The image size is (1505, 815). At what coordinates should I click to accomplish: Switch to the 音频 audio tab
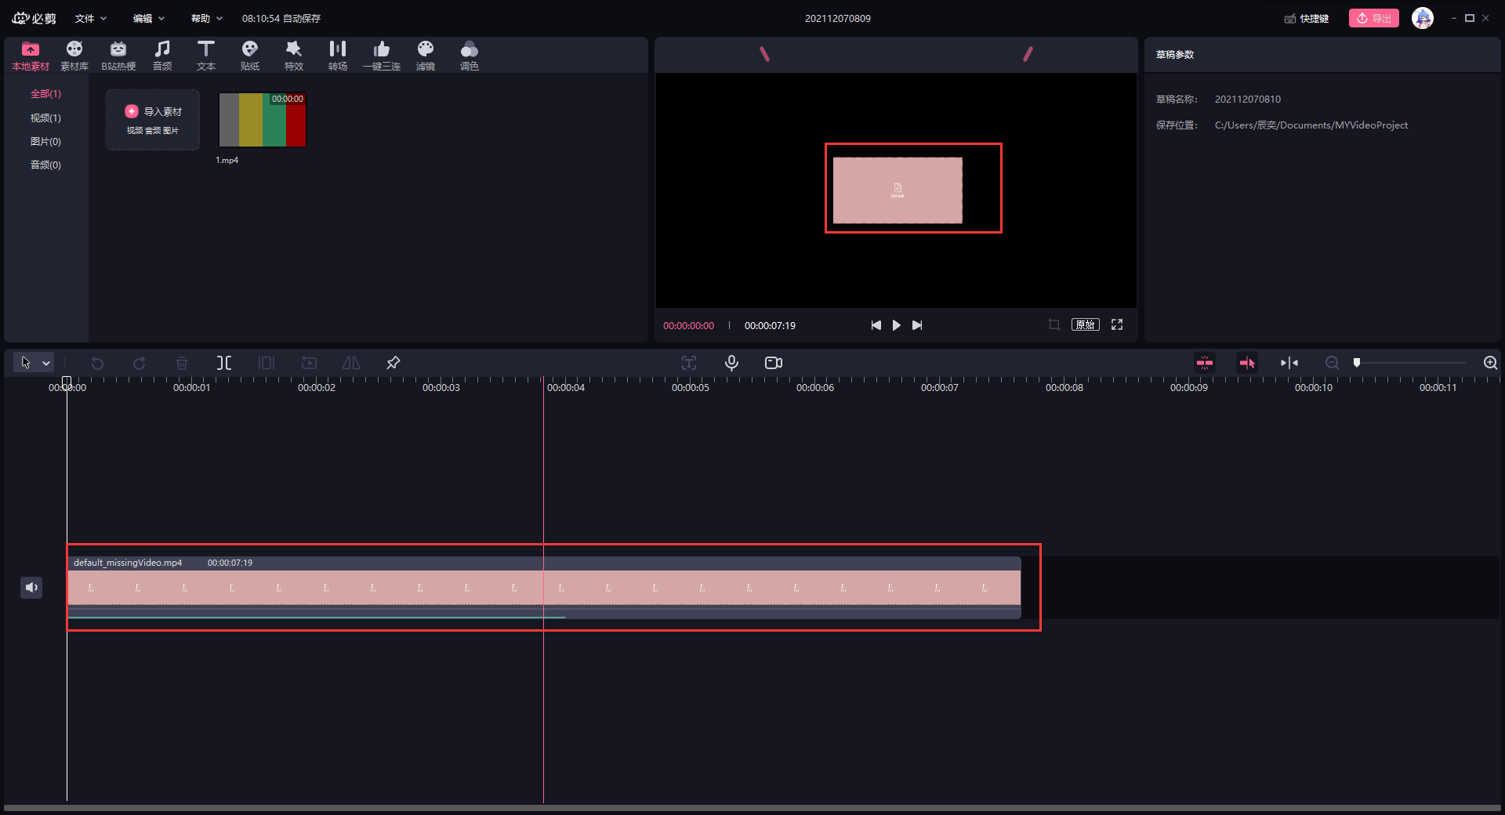pyautogui.click(x=161, y=56)
